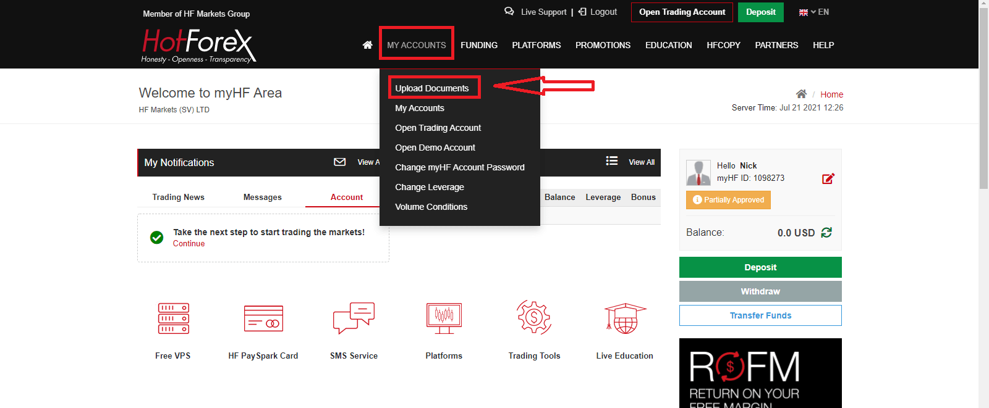Click the Logout link text

604,12
